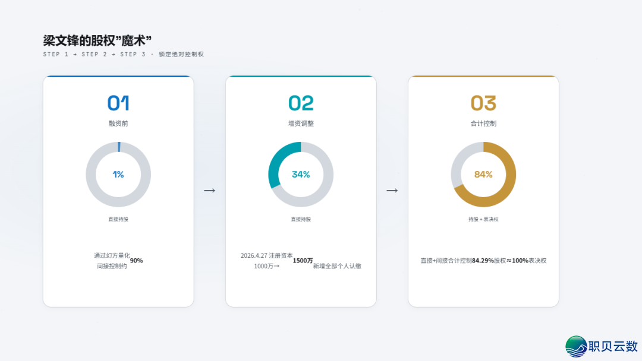Screen dimensions: 642x361
Task: Click the 融资前 label
Action: (118, 123)
